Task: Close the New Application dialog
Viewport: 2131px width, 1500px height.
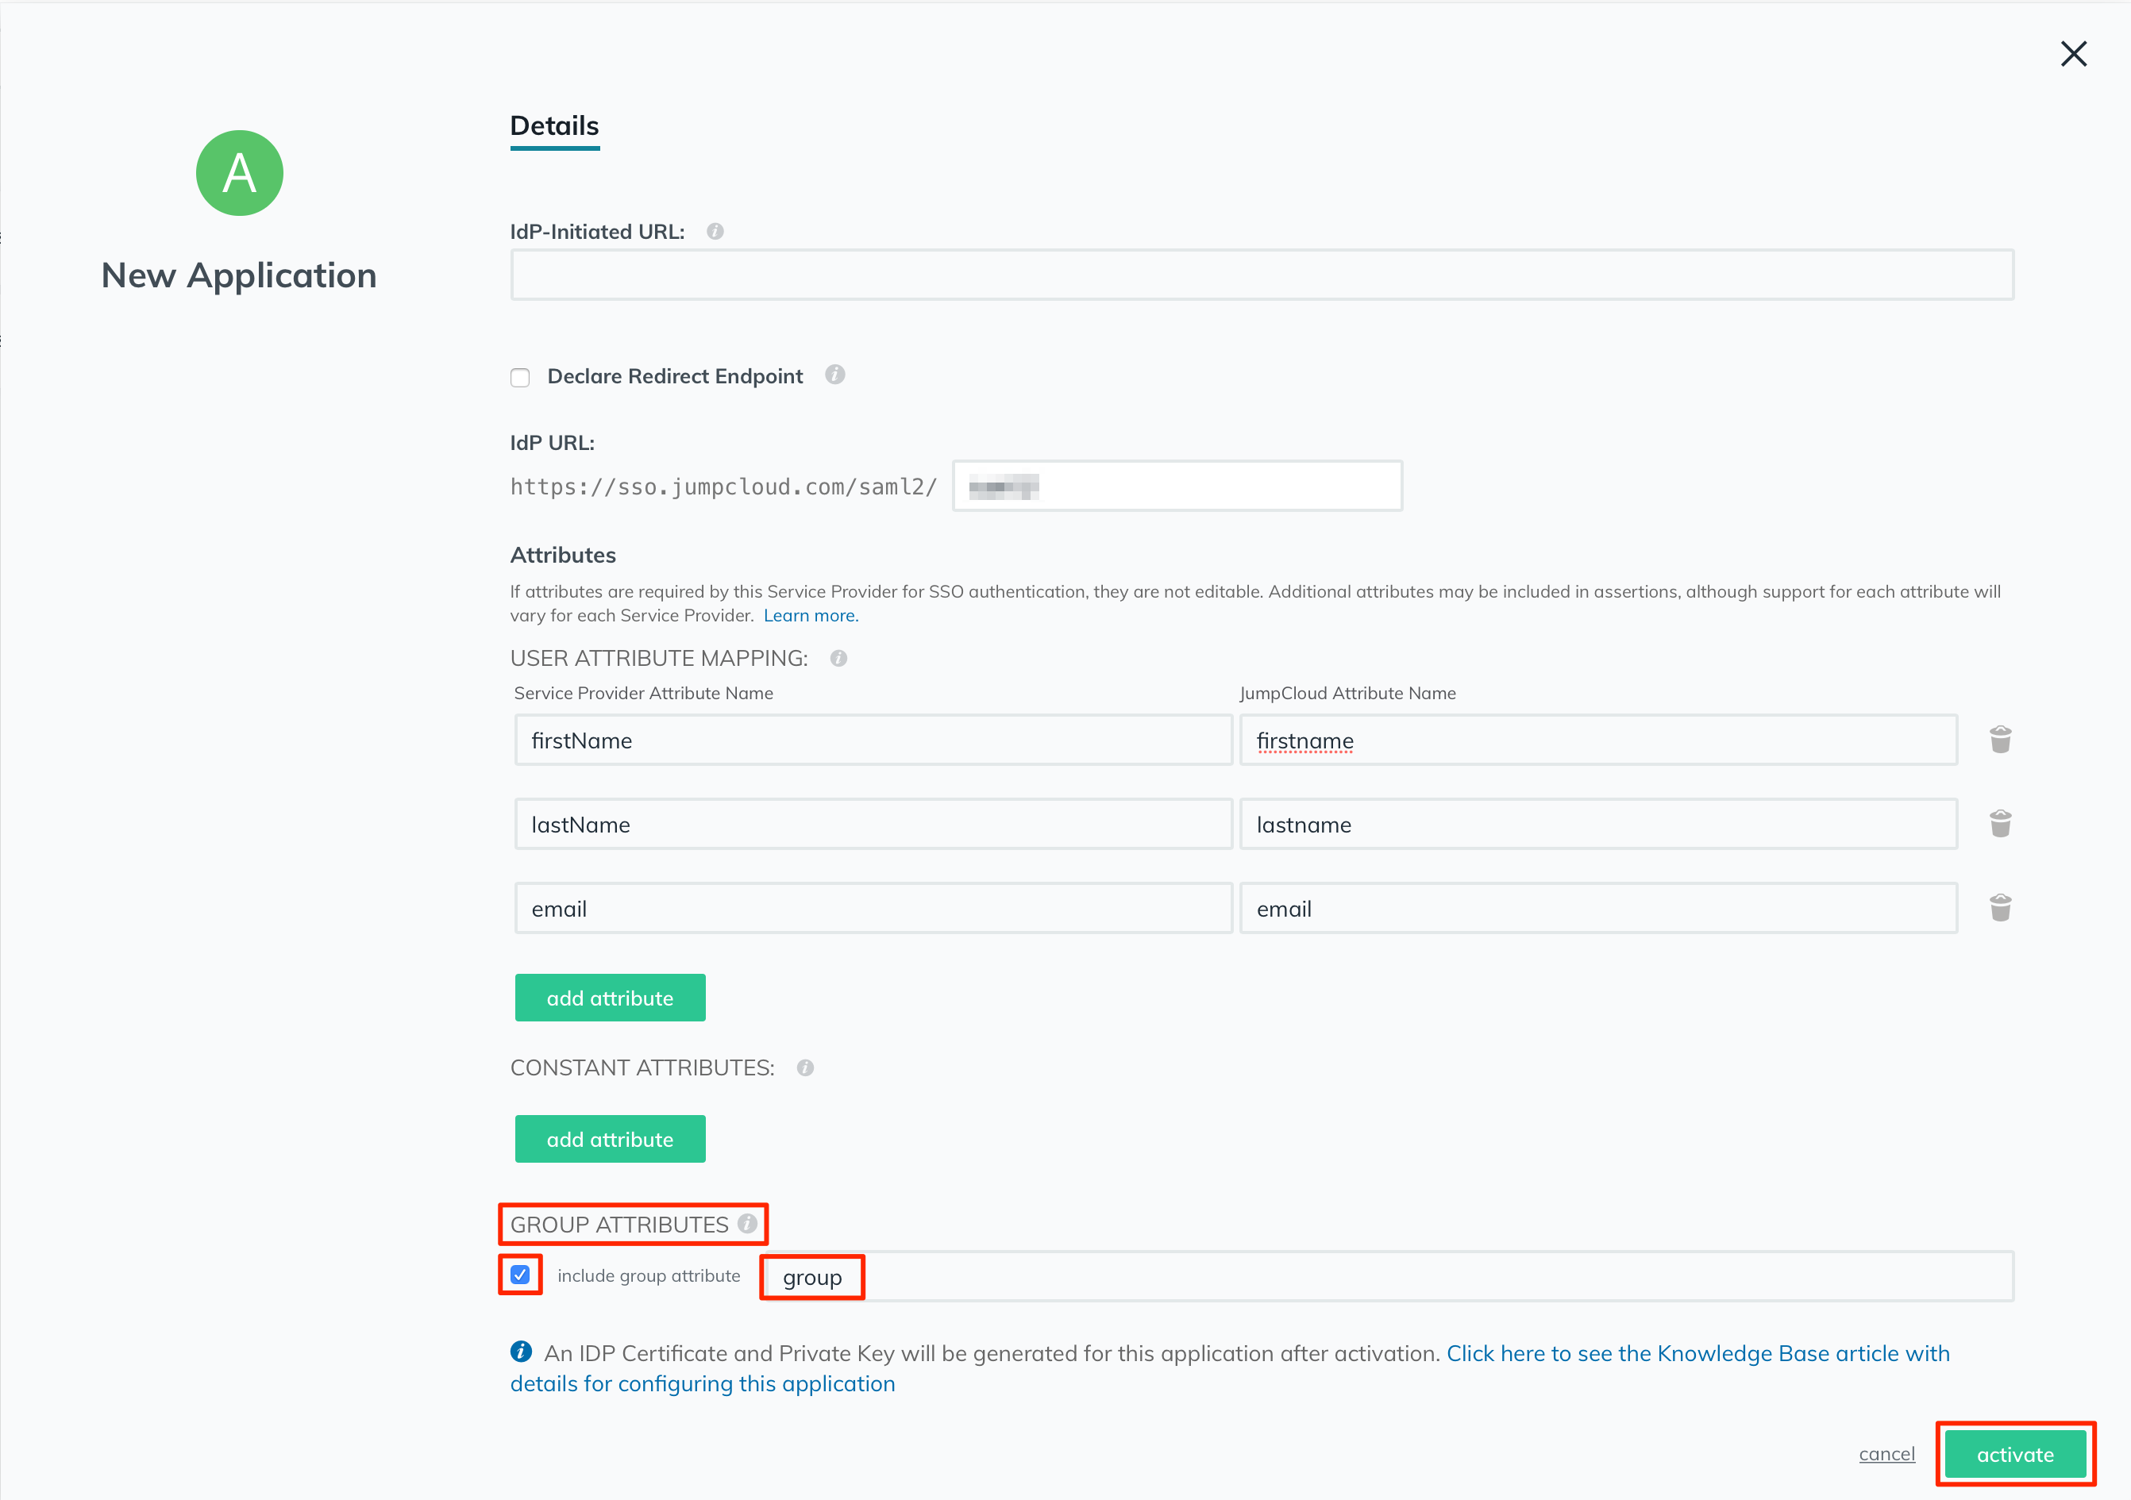Action: 2072,54
